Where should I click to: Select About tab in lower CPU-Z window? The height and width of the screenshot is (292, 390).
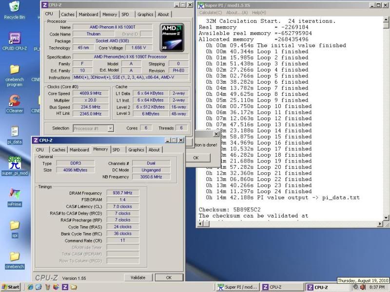[154, 150]
